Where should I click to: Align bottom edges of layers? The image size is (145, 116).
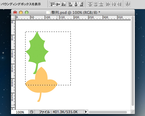click(64, 4)
